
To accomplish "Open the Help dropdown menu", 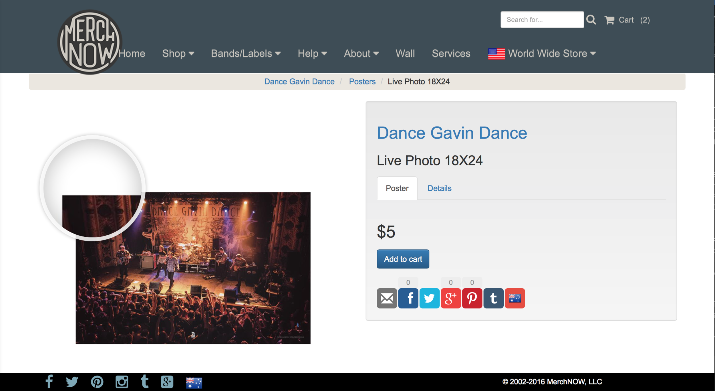I will click(312, 54).
